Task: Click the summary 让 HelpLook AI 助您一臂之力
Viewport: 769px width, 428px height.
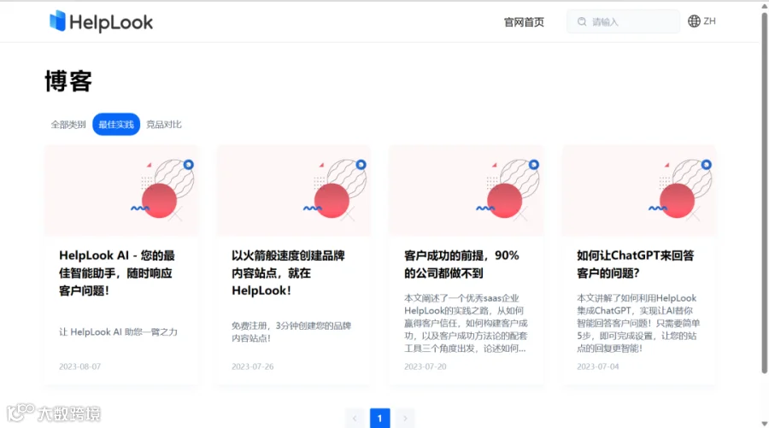Action: [118, 332]
